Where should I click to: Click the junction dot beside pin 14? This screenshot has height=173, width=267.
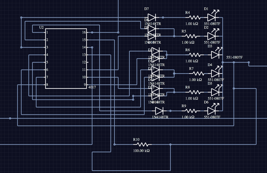[92, 48]
